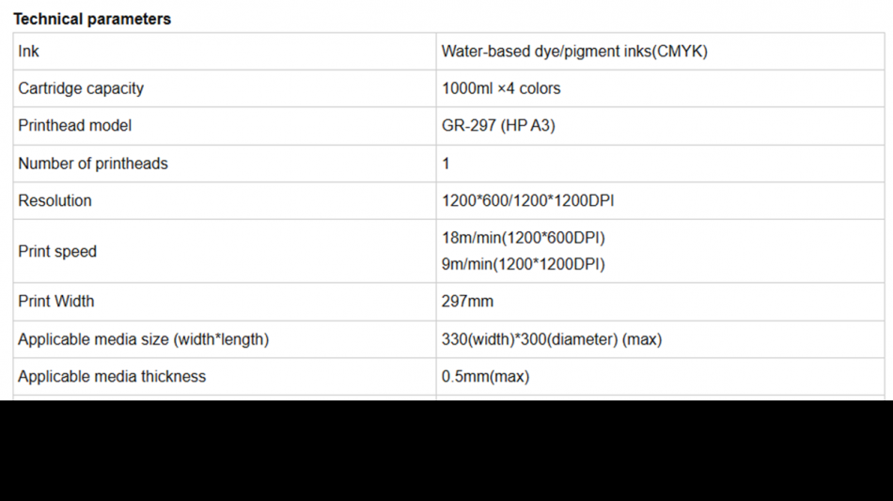Click the 330(width)*300(diameter) (max) value

click(552, 339)
